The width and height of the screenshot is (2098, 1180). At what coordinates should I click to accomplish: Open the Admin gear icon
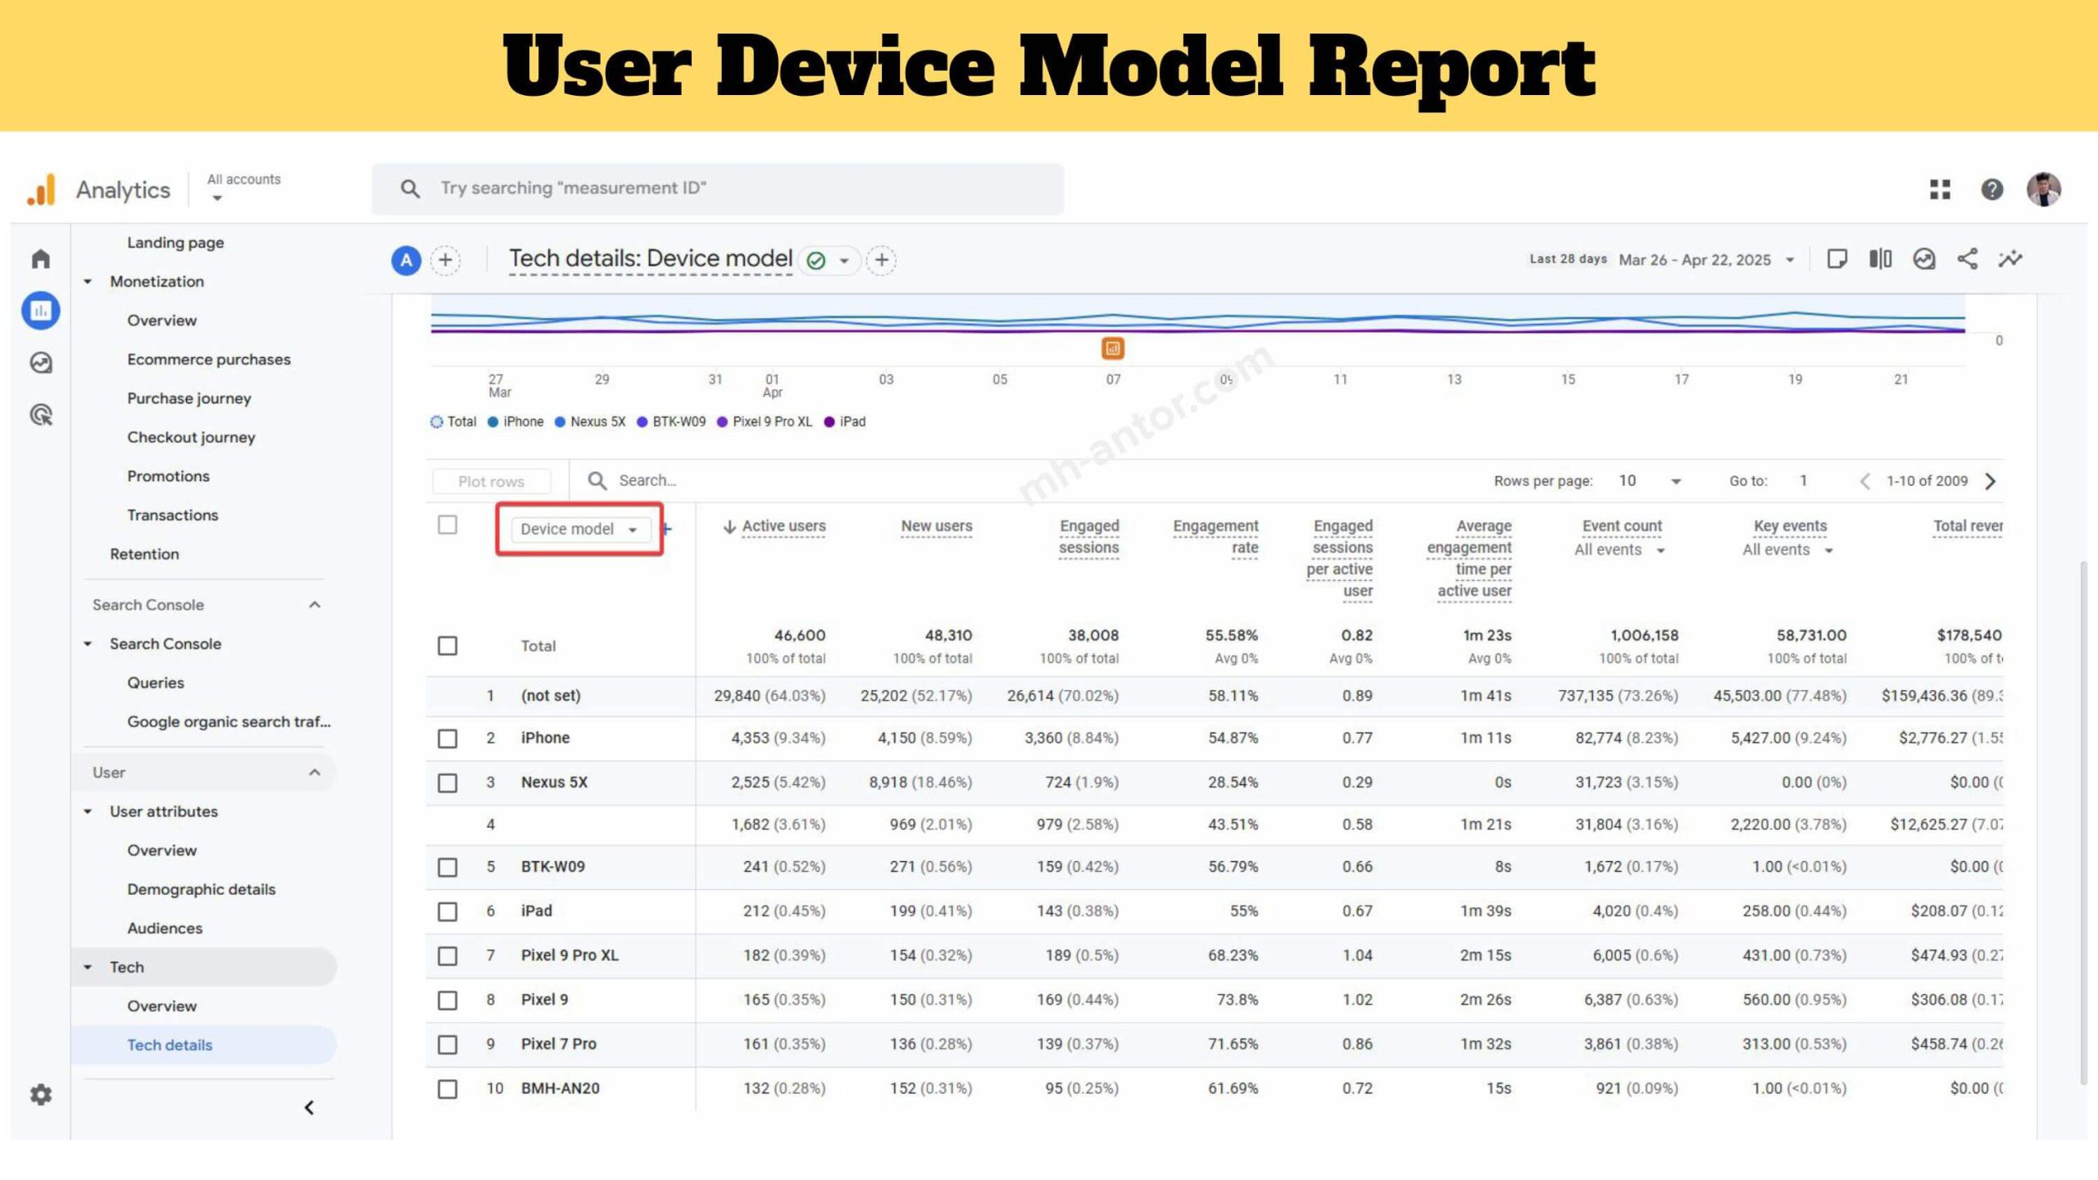[40, 1095]
